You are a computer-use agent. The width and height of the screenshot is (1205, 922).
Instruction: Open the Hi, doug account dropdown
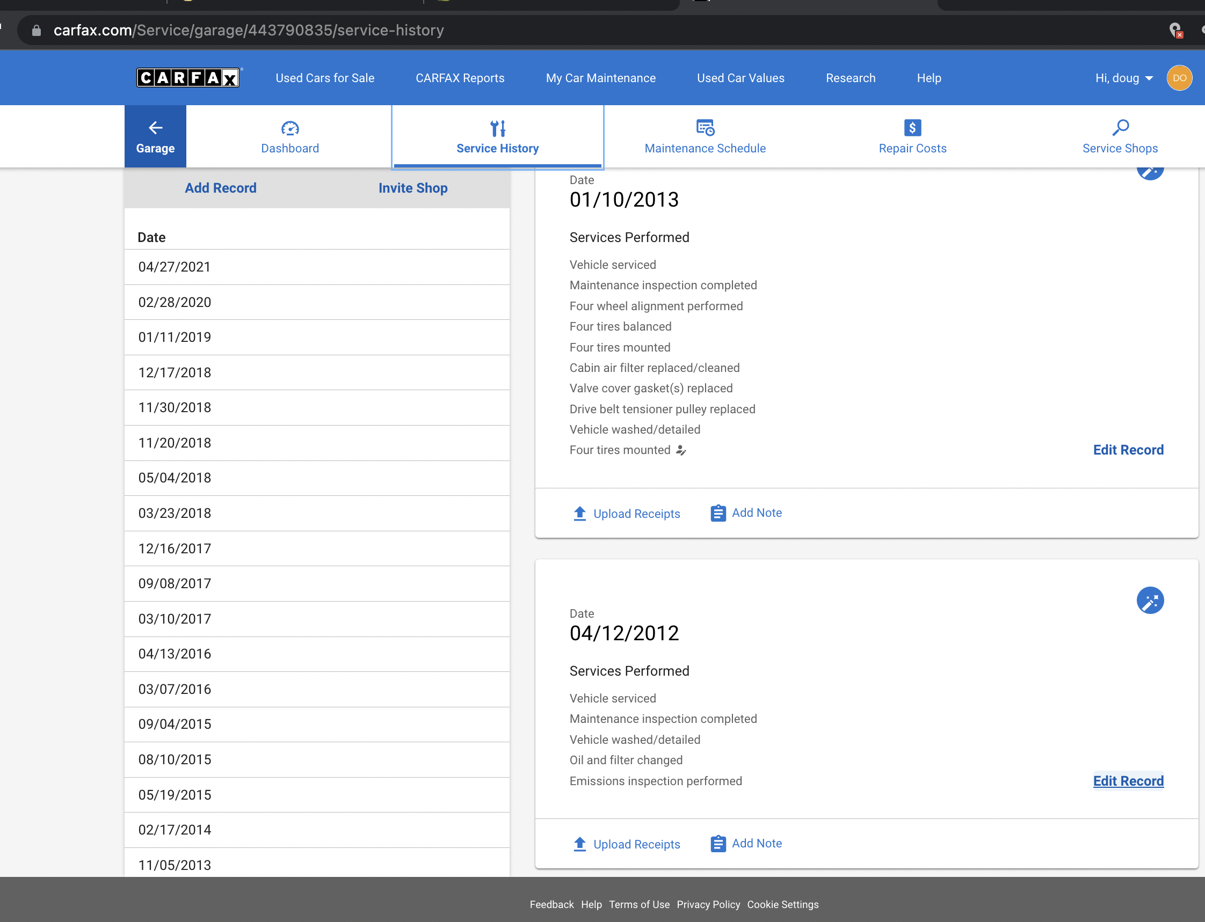tap(1124, 78)
